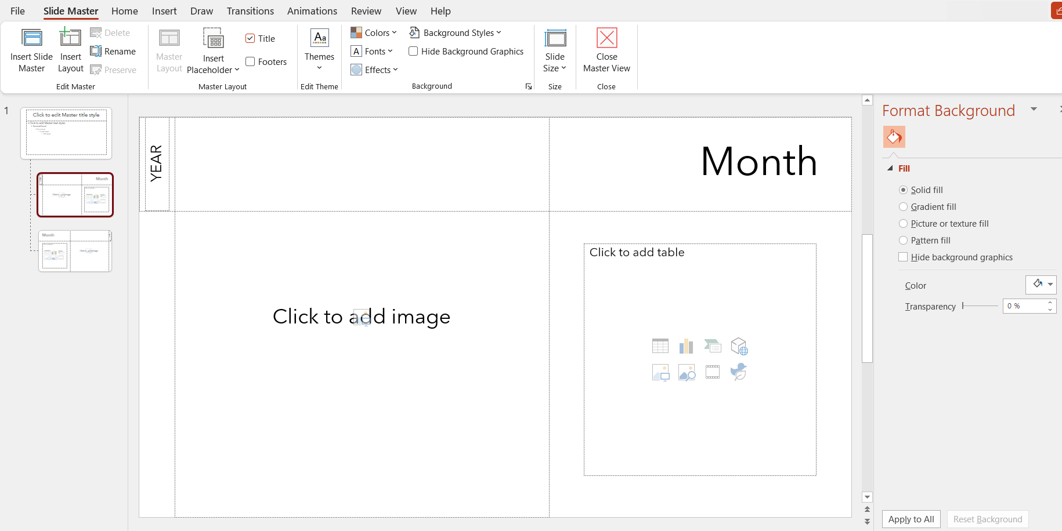Insert a 3D model from the placeholder
Viewport: 1062px width, 531px height.
739,345
